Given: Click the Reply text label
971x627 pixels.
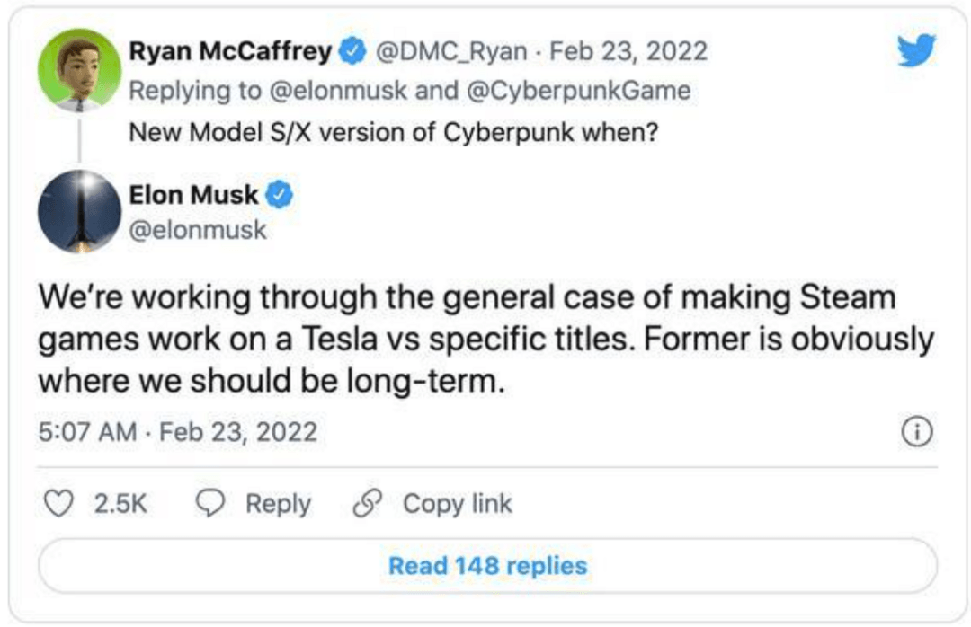Looking at the screenshot, I should 278,503.
